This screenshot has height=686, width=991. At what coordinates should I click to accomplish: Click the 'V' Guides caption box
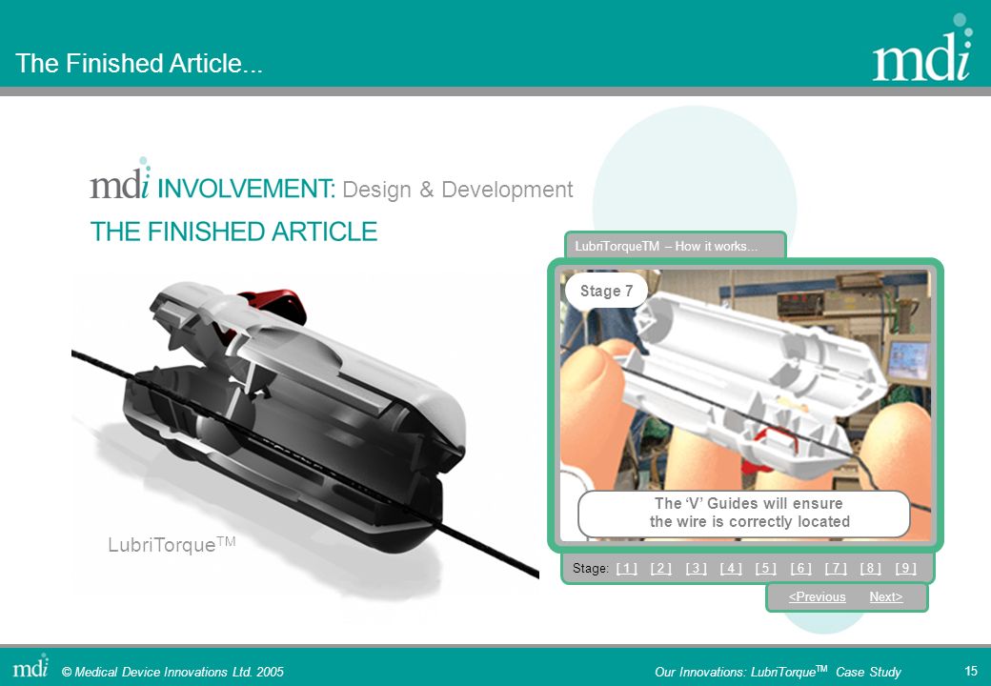(x=744, y=513)
